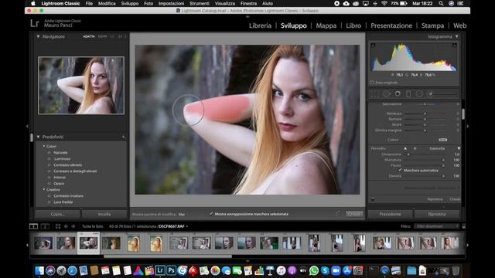This screenshot has width=495, height=278.
Task: Toggle Mostra sovrapposizione maschera selezionata checkbox
Action: [x=211, y=214]
